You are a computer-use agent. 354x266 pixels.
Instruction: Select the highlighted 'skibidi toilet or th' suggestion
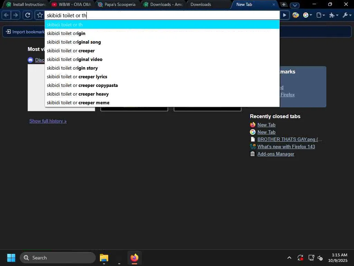[x=162, y=25]
